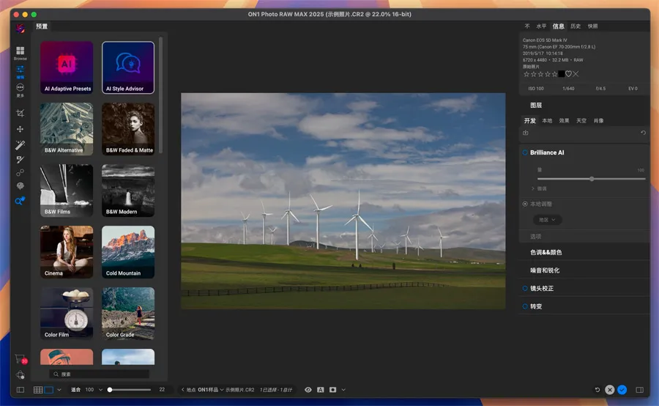Click the blue checkmark done icon
Screen dimensions: 659x406
pos(622,390)
